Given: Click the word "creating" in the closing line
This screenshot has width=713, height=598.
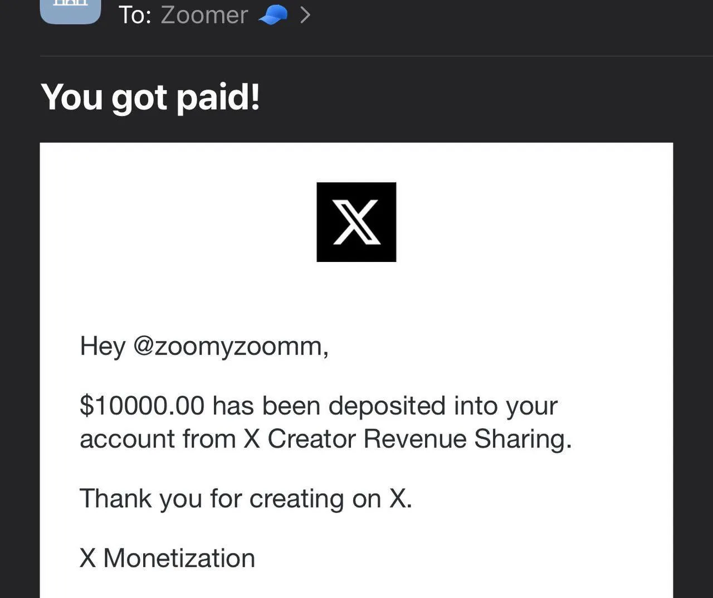Looking at the screenshot, I should click(296, 499).
